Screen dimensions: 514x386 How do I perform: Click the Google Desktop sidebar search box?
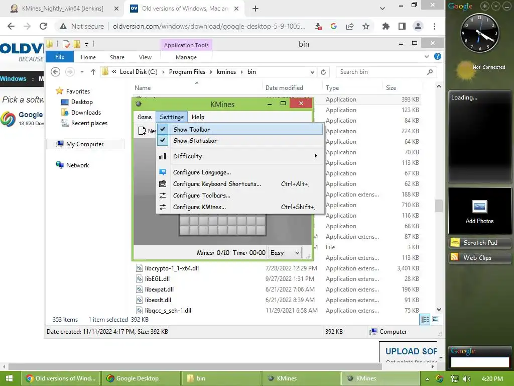coord(480,362)
